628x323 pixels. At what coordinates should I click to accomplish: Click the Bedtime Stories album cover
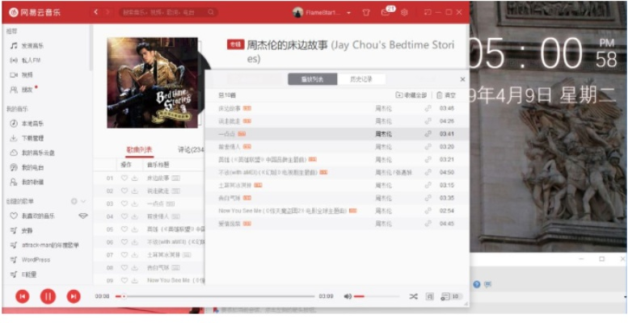click(153, 83)
